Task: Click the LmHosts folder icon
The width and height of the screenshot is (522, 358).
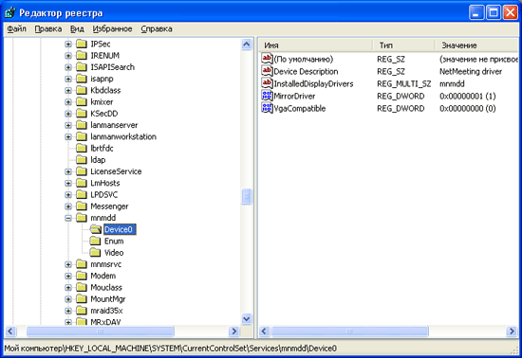Action: [x=82, y=184]
